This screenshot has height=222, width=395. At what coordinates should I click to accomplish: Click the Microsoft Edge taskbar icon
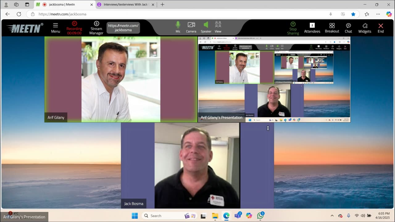click(227, 216)
